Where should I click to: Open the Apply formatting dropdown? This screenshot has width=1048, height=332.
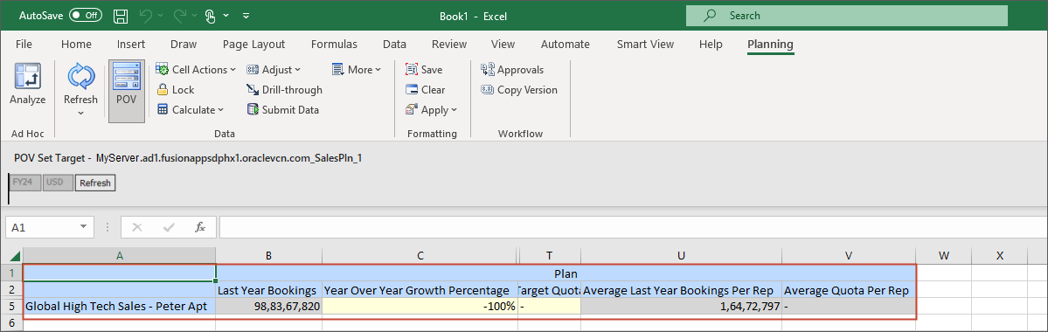point(431,109)
